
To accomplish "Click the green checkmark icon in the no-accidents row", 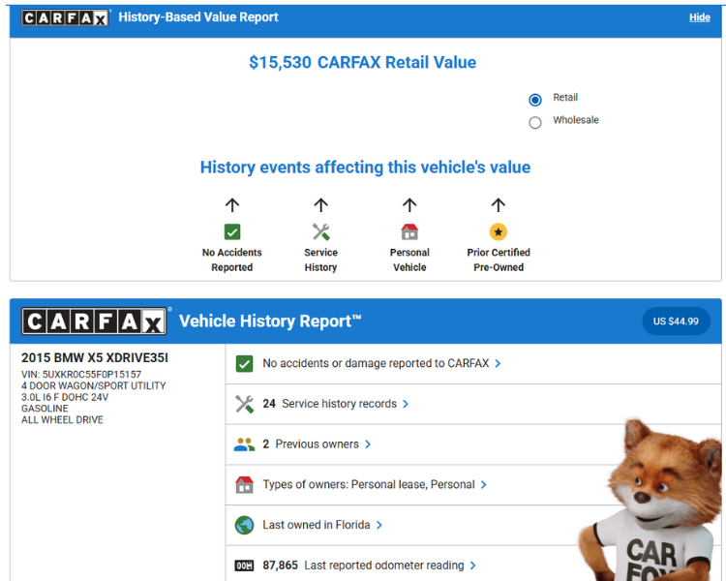I will tap(244, 364).
